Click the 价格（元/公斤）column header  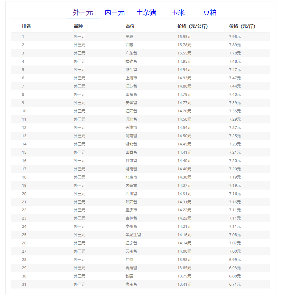pyautogui.click(x=193, y=26)
